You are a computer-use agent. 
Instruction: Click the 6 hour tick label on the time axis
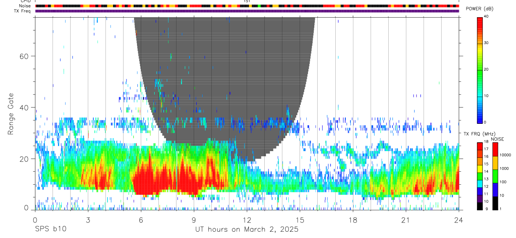(x=141, y=220)
